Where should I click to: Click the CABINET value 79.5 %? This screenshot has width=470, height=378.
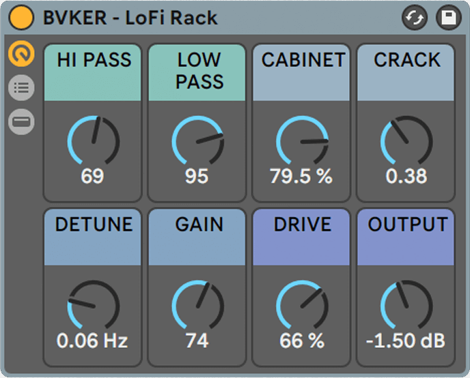point(301,176)
